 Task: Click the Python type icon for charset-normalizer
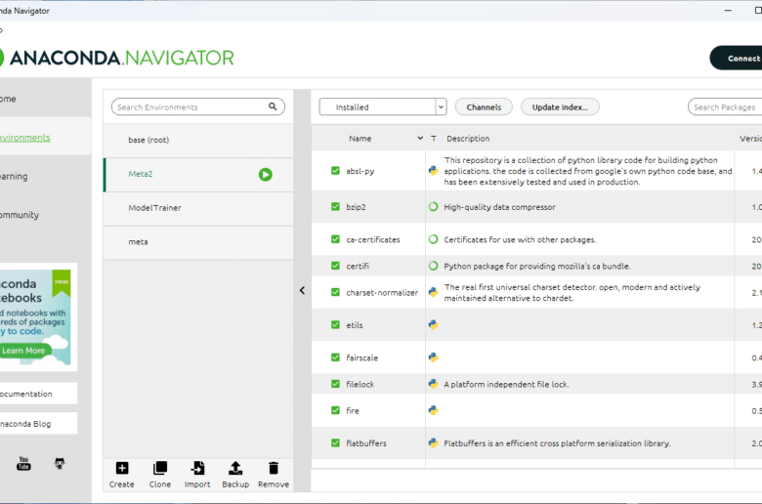point(433,292)
